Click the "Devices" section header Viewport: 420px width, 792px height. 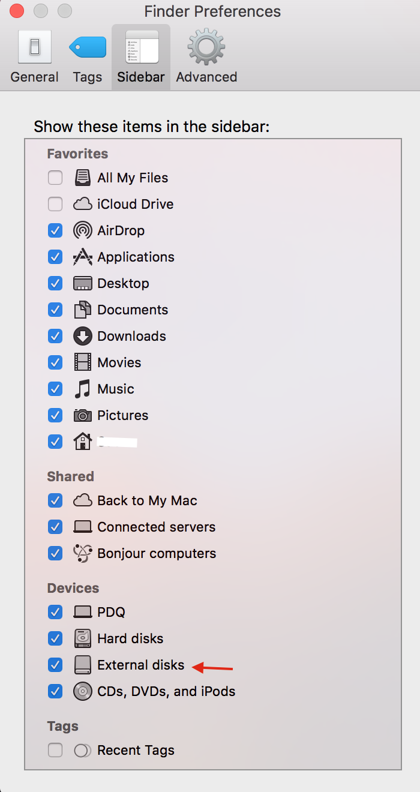[73, 588]
